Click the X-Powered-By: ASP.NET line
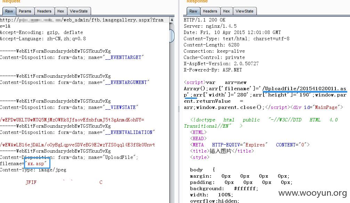 click(x=213, y=70)
